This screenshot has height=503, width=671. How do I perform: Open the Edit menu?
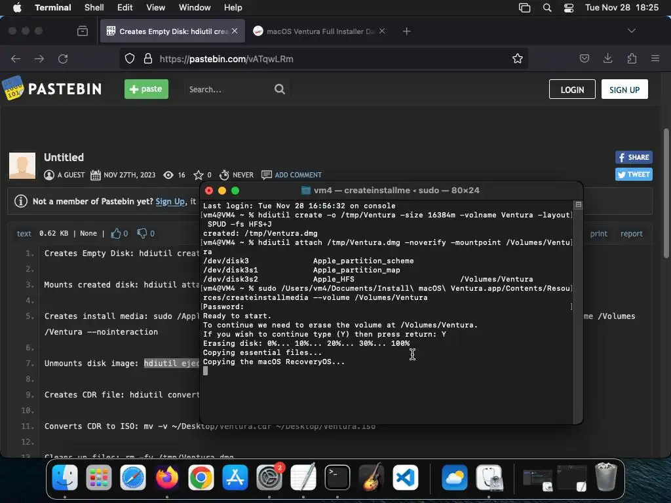(125, 8)
